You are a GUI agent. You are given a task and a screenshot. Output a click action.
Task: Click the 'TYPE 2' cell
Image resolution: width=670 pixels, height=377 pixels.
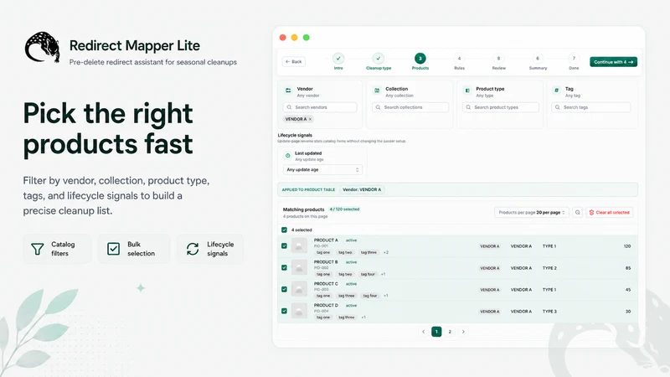pos(549,268)
